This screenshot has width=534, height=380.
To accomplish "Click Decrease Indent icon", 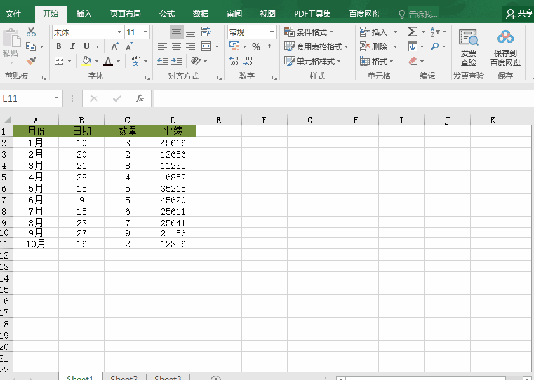I will tap(163, 61).
